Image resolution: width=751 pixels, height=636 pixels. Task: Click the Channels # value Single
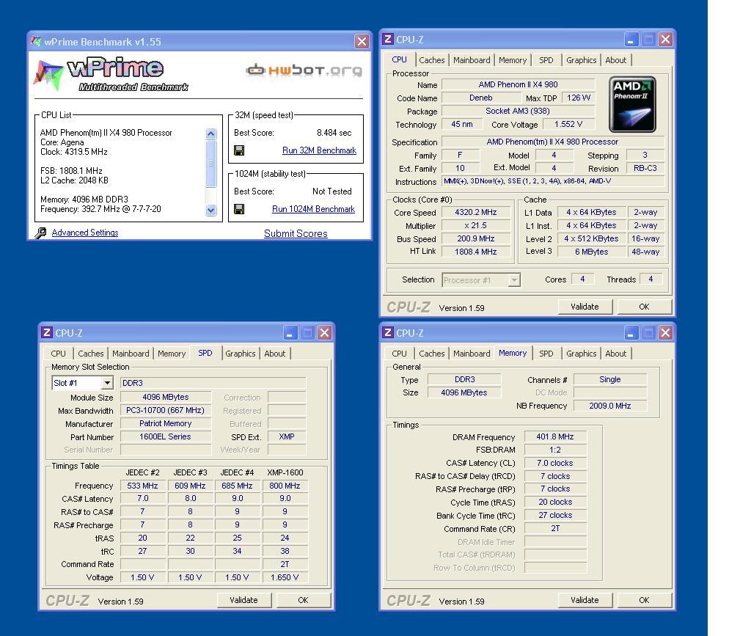pyautogui.click(x=609, y=379)
